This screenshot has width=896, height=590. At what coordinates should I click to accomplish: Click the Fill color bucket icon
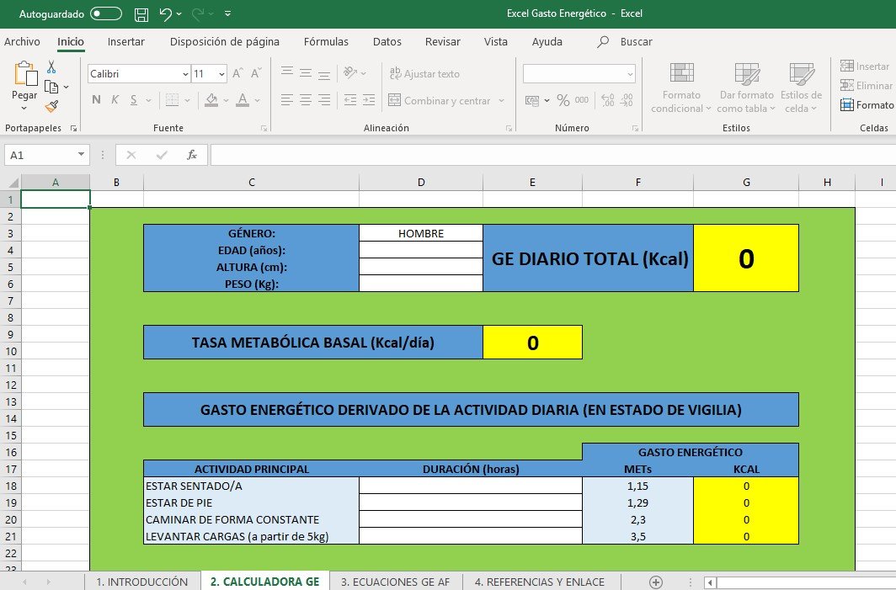211,100
